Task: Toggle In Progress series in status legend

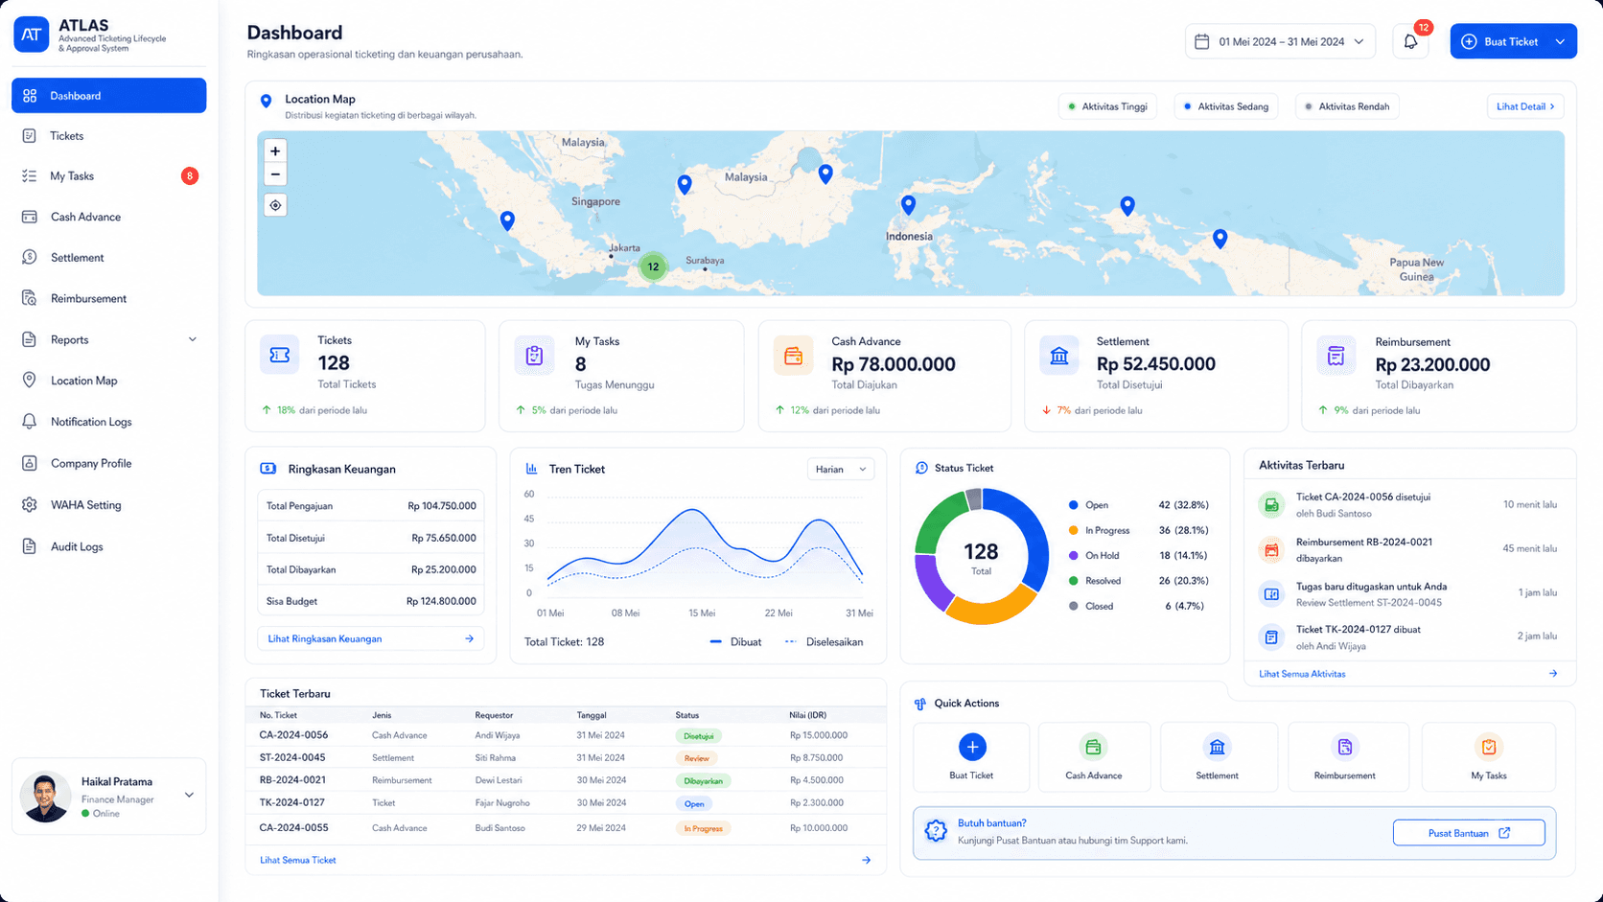Action: [1100, 530]
